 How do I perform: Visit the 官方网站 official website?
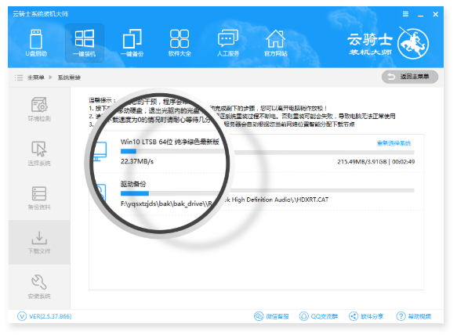[x=275, y=43]
